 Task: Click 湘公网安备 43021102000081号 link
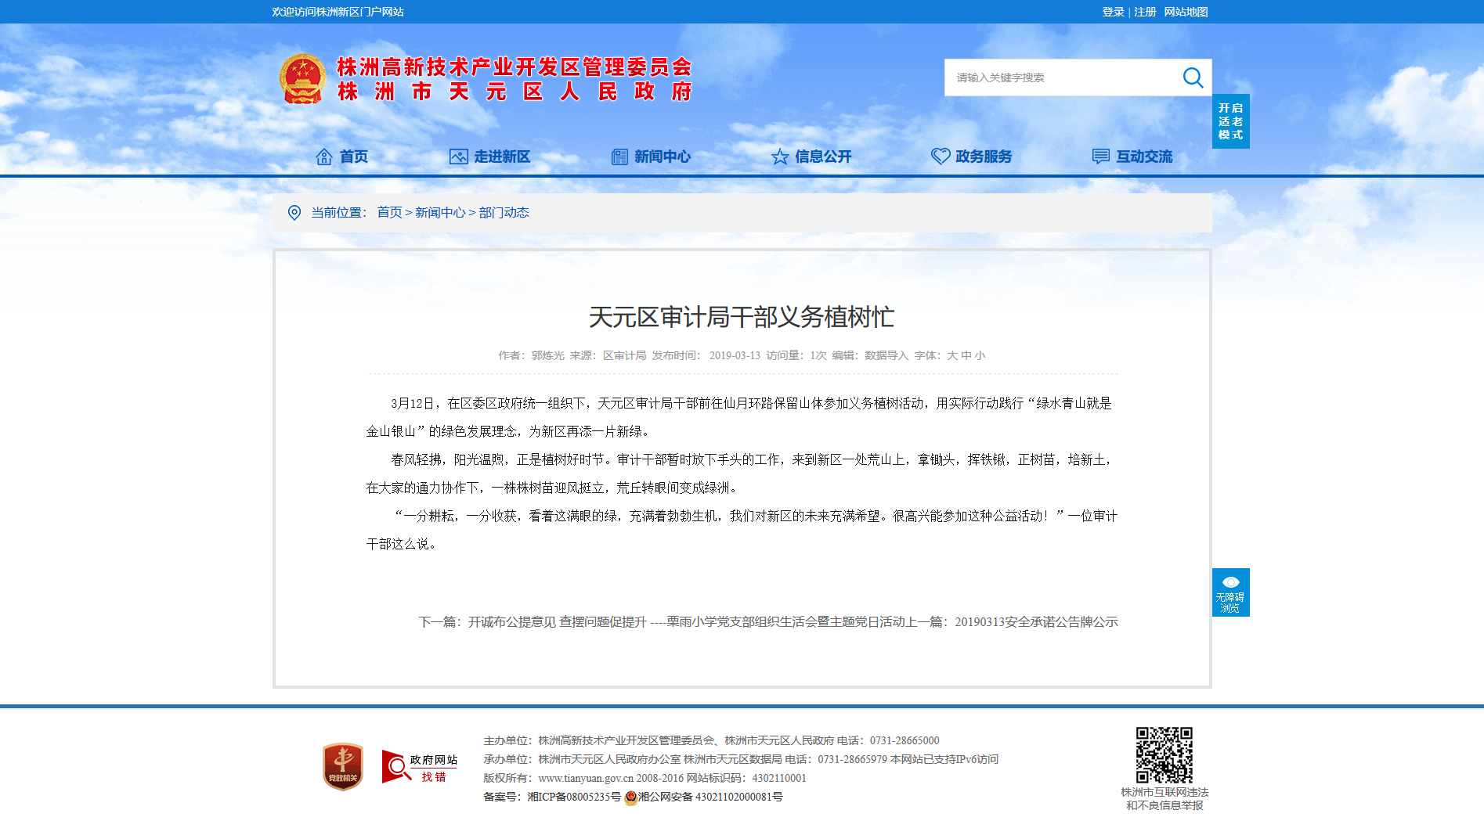(710, 797)
